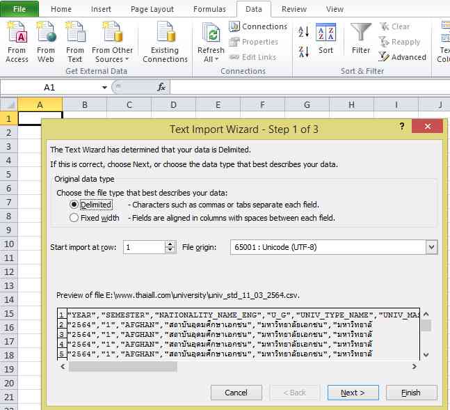Open the Existing Connections icon
The height and width of the screenshot is (410, 450).
point(165,33)
